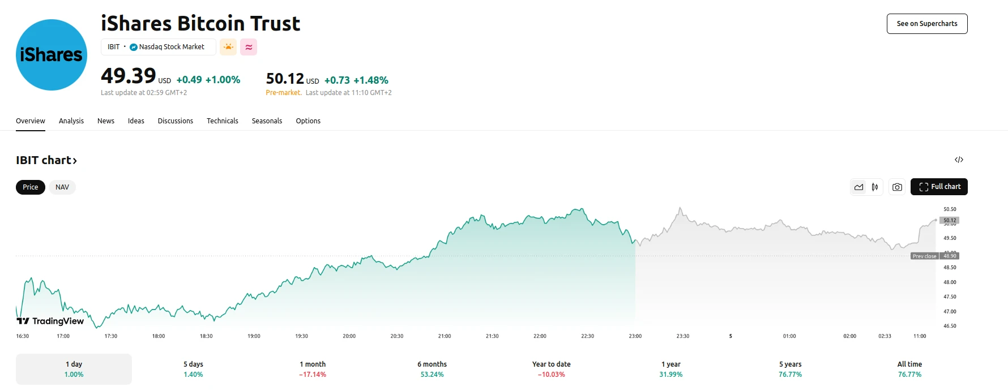Select the 1 month range
Viewport: 1008px width, 391px height.
[x=313, y=369]
